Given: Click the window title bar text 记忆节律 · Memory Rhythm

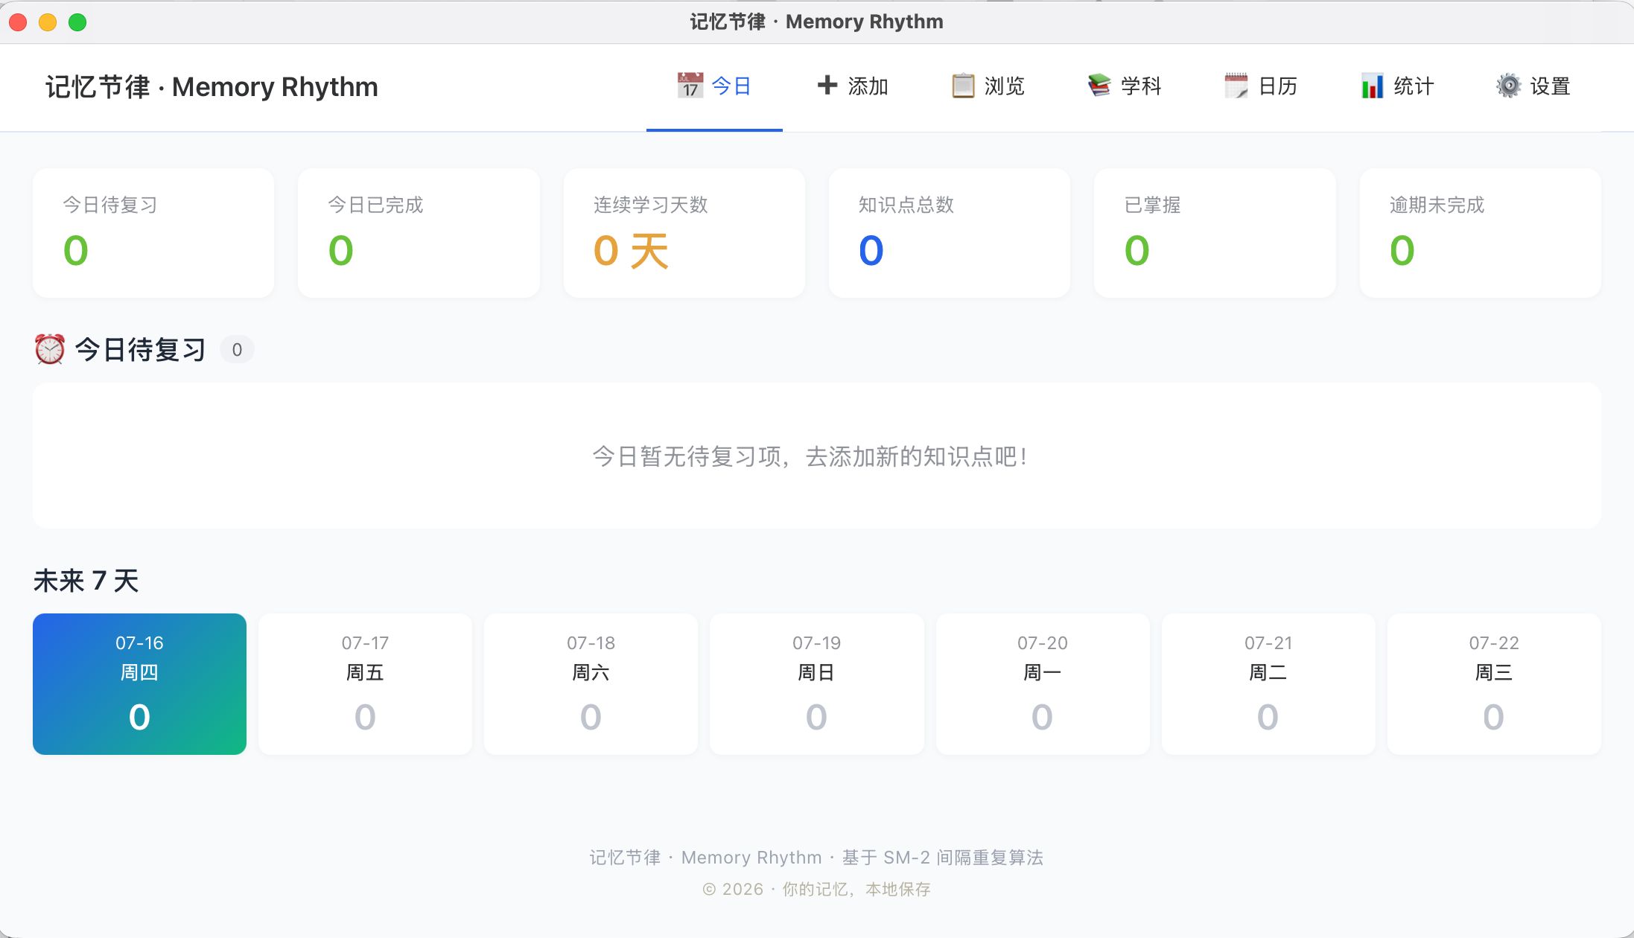Looking at the screenshot, I should pyautogui.click(x=816, y=22).
